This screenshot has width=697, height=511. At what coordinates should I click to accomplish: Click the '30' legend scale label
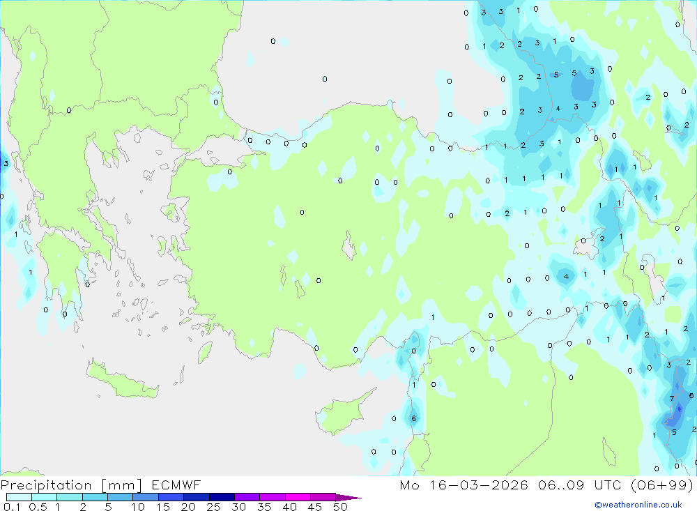coord(238,507)
